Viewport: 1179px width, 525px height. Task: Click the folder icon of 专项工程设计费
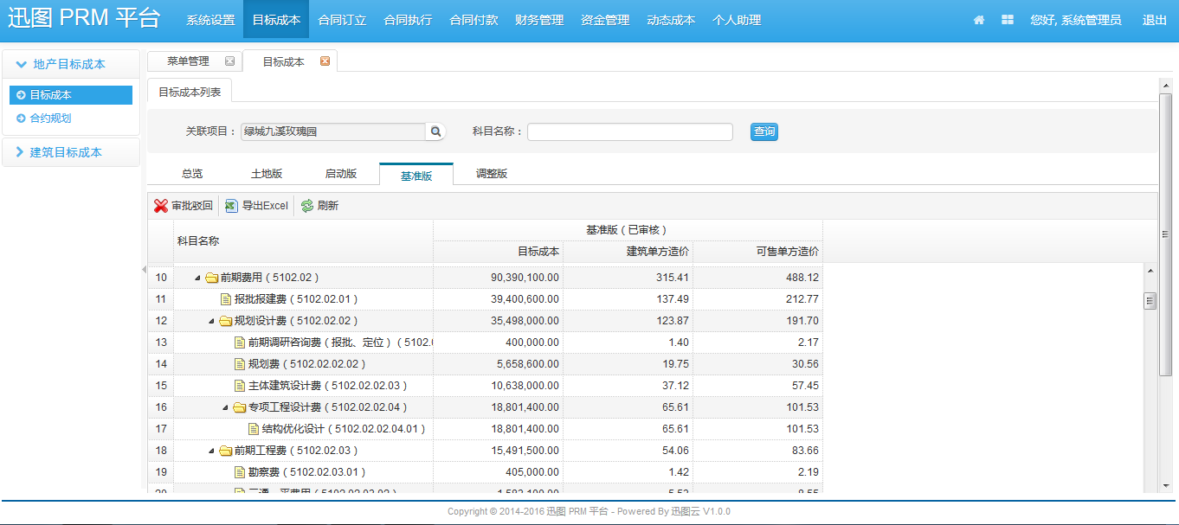click(239, 407)
